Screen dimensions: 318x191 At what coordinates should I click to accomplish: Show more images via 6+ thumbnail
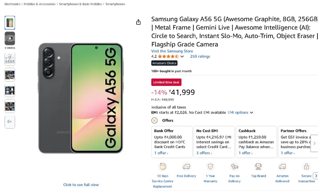(10, 122)
